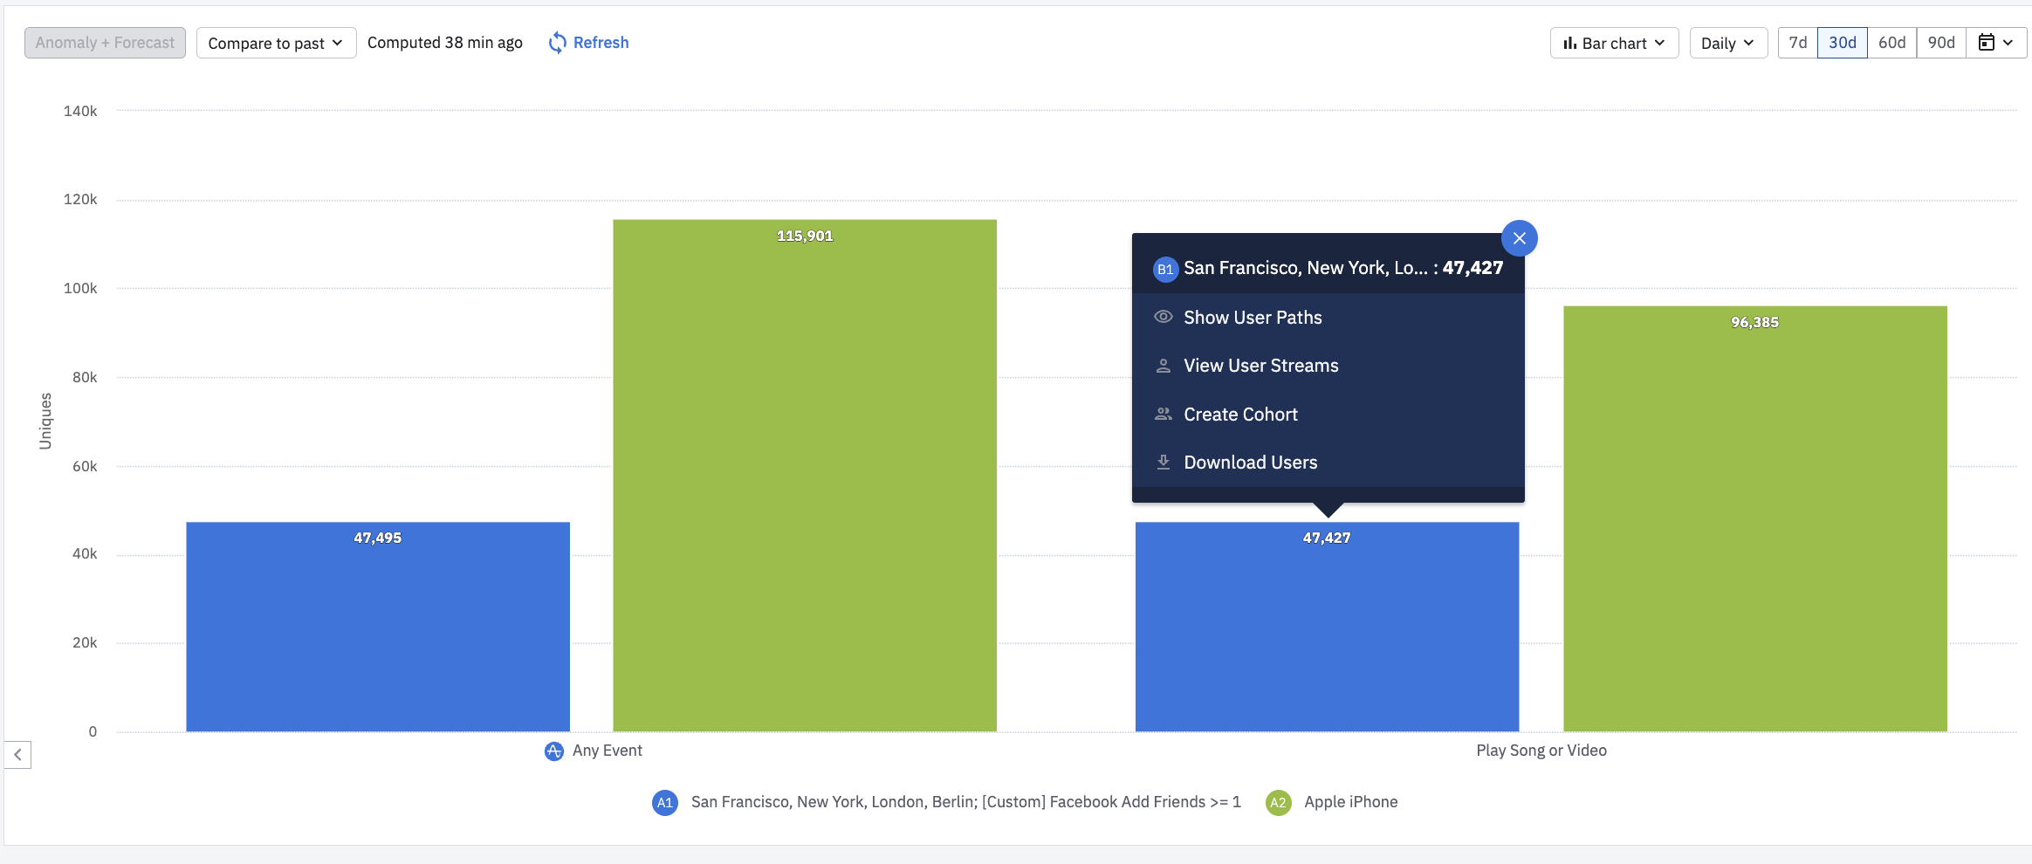Viewport: 2032px width, 864px height.
Task: Click the calendar date-range icon
Action: [x=1991, y=42]
